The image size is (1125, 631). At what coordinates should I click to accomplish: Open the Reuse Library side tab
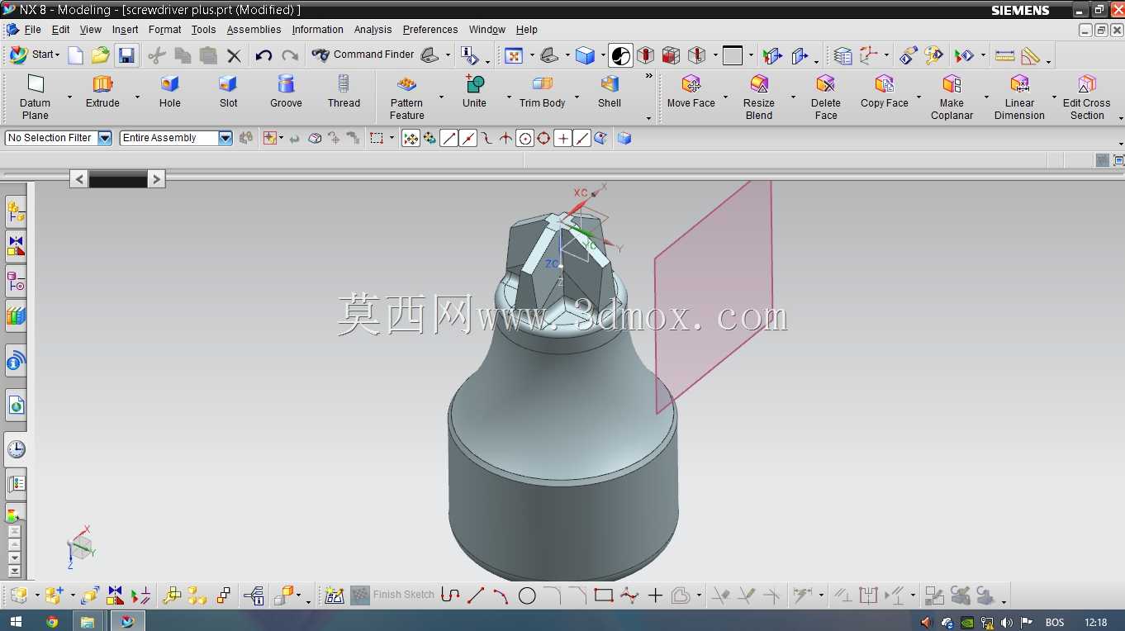[16, 315]
